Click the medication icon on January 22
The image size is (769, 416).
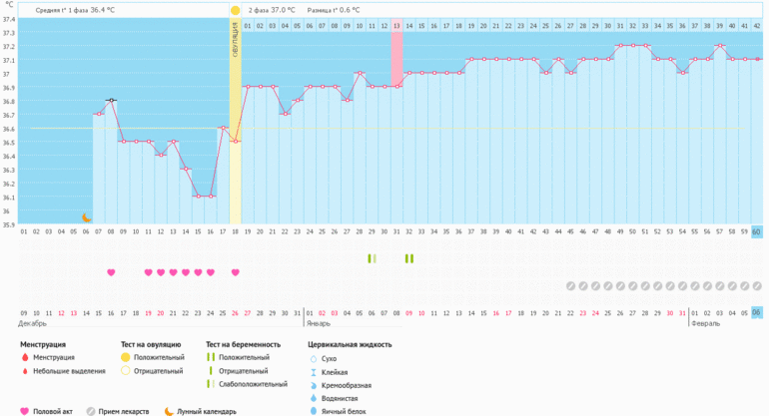(570, 285)
